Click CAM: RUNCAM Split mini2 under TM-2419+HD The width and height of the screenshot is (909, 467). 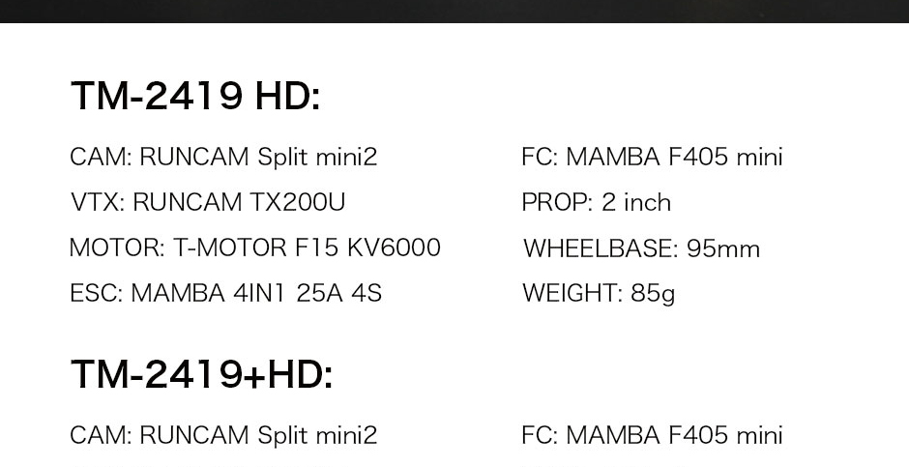point(223,435)
